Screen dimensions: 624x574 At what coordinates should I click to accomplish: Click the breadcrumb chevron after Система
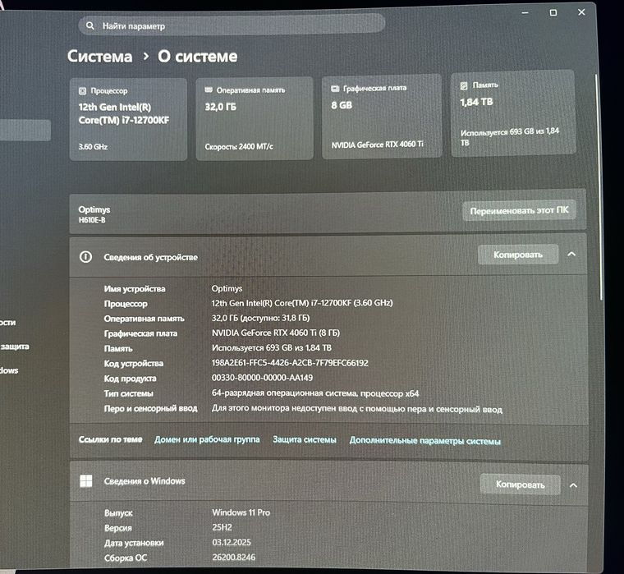coord(145,57)
